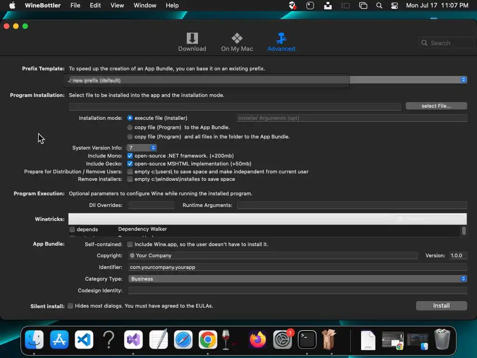Screen dimensions: 477x358
Task: Open Visual Studio Code in dock
Action: 84,339
